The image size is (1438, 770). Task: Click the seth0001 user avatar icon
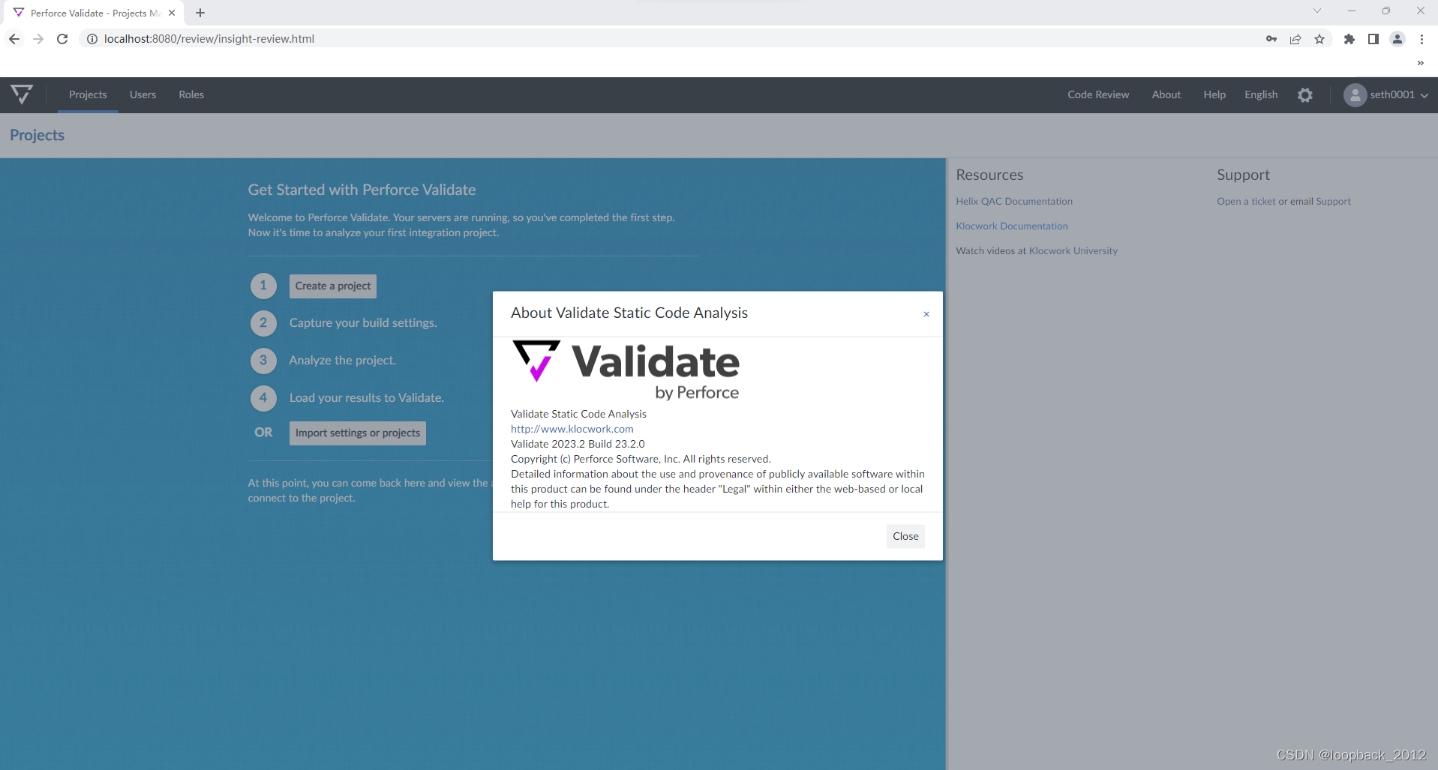point(1355,95)
